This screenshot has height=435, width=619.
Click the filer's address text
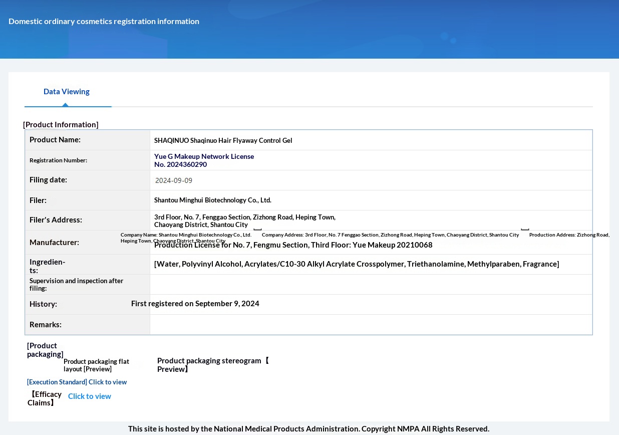[244, 221]
